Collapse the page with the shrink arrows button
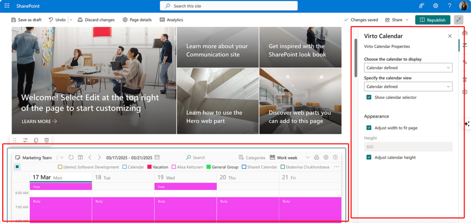This screenshot has height=223, width=471. point(459,20)
